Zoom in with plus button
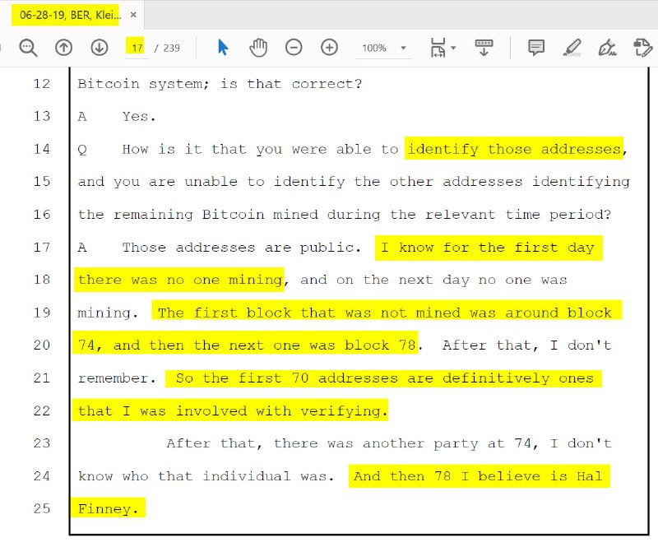The width and height of the screenshot is (658, 547). point(330,48)
